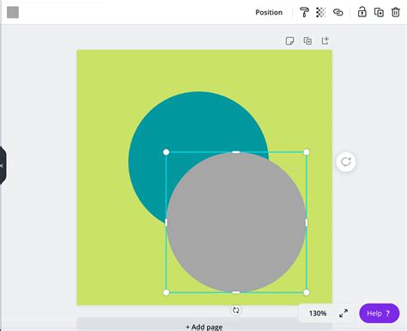Viewport: 407px width, 331px height.
Task: Open page Notes icon above the canvas
Action: click(x=289, y=40)
